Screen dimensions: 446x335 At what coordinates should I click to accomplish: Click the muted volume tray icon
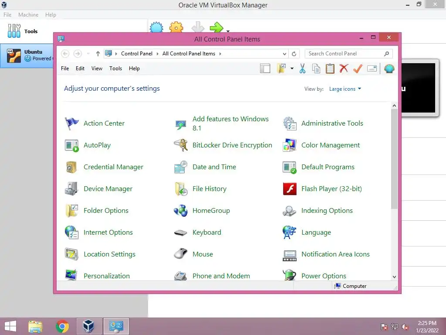405,327
